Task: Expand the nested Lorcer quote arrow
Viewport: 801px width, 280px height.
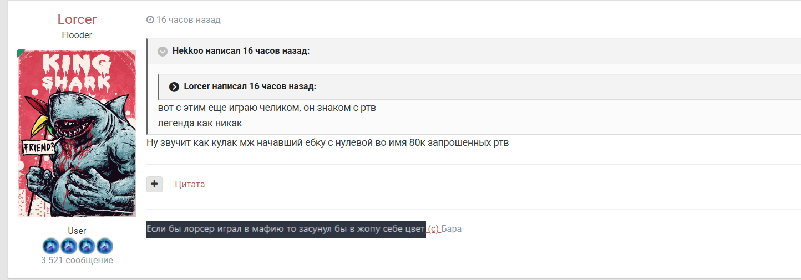Action: [174, 87]
